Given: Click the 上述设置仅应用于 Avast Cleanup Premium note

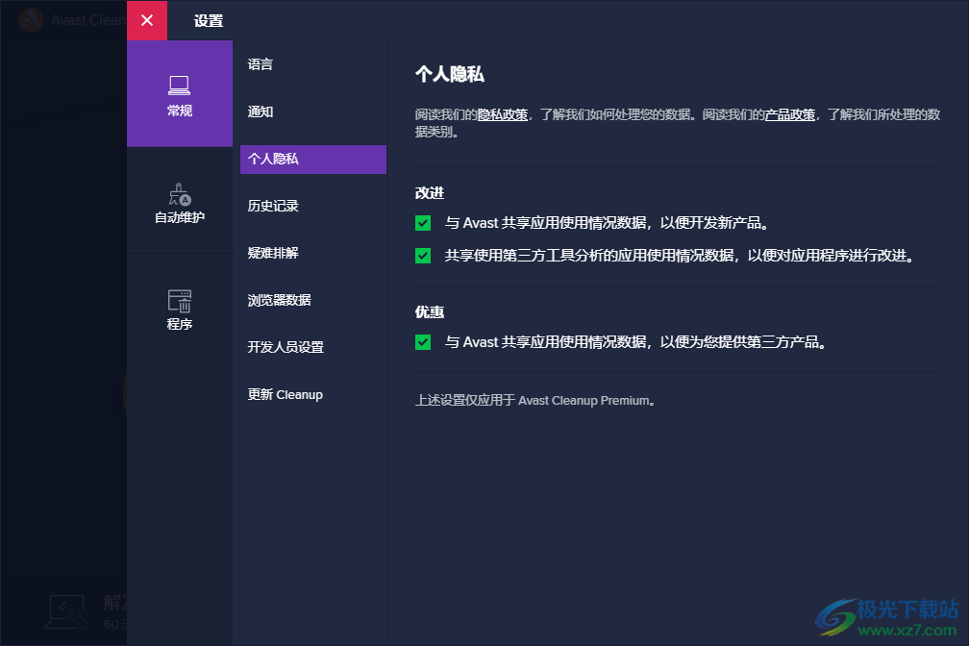Looking at the screenshot, I should 535,401.
